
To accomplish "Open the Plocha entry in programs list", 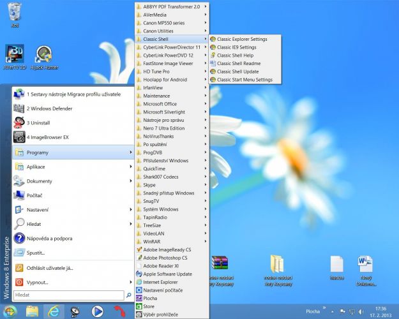I will tap(172, 299).
